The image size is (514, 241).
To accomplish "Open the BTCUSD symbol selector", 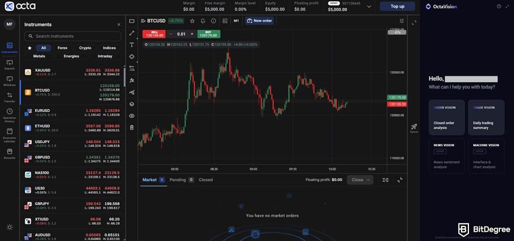I will [154, 21].
